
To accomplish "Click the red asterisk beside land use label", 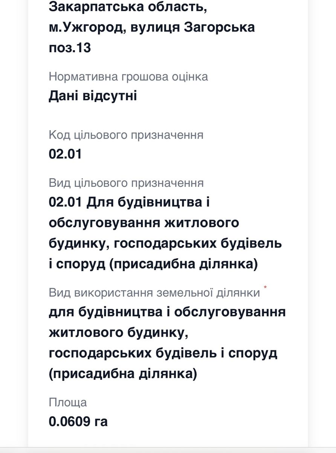I will 265,288.
